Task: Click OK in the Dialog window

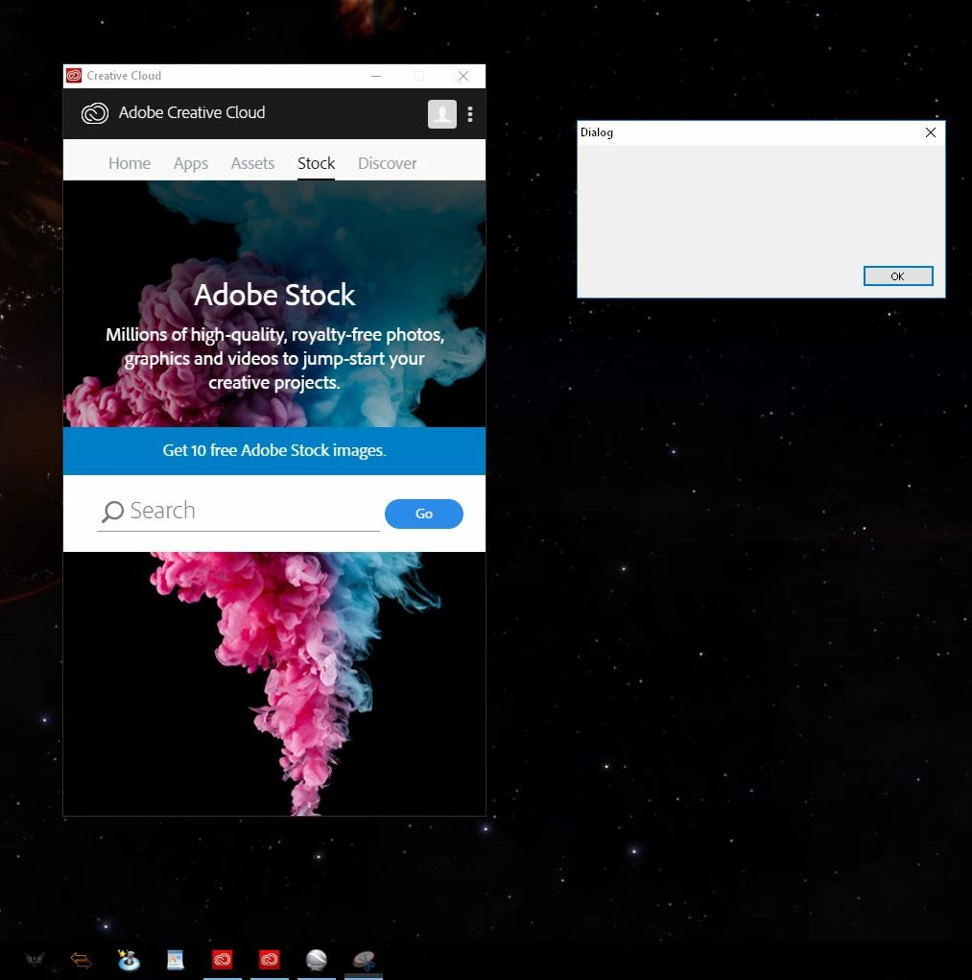Action: click(x=898, y=276)
